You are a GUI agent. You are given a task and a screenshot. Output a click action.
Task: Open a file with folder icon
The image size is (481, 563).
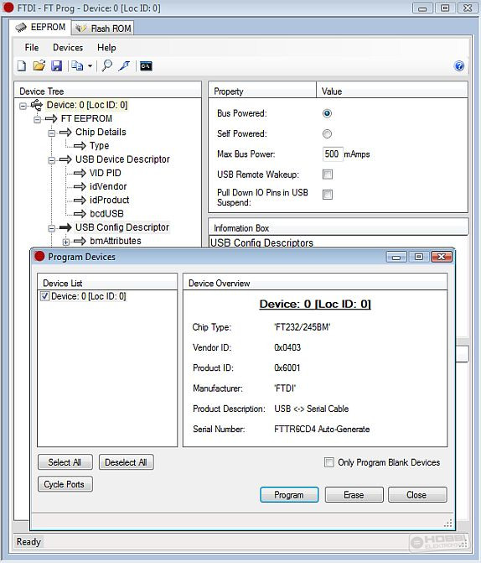point(39,66)
